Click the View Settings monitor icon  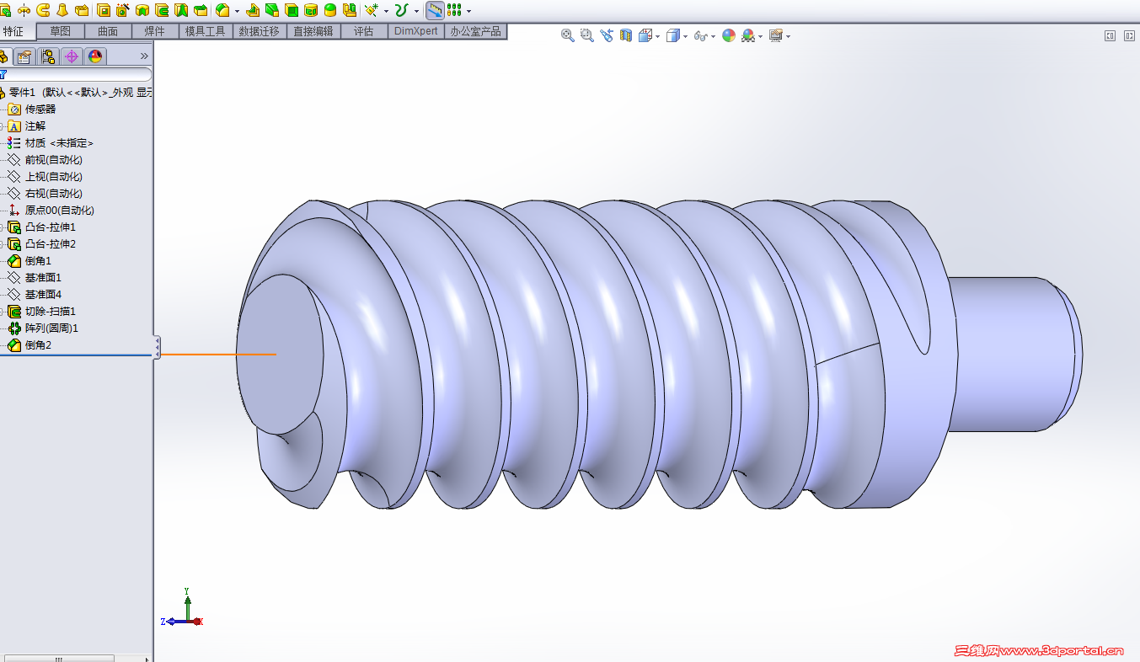coord(776,35)
